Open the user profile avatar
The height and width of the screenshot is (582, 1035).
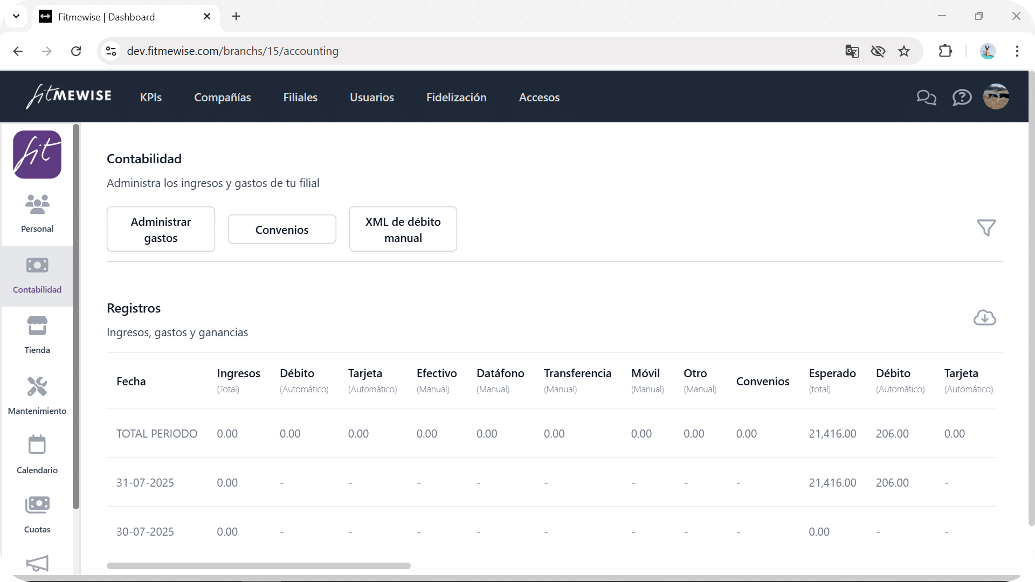[996, 97]
